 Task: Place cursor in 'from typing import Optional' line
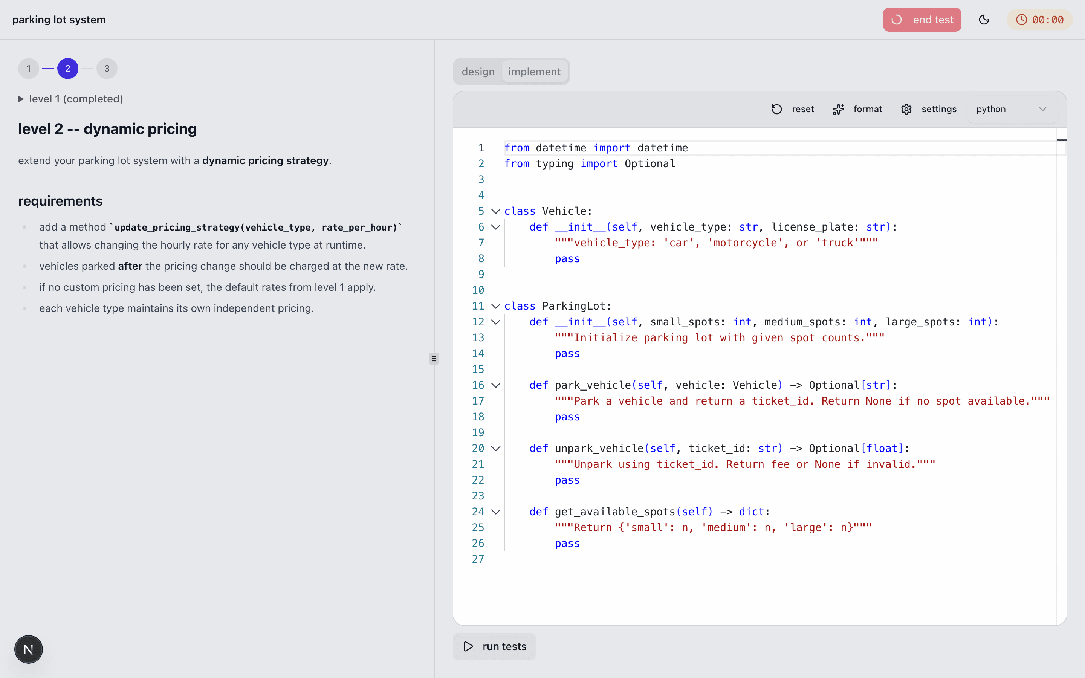590,164
